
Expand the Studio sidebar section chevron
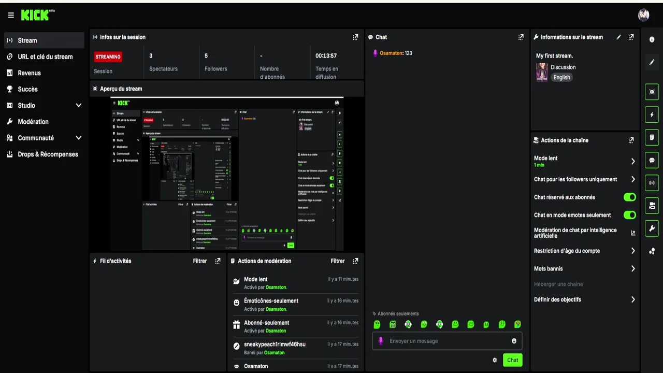click(79, 106)
